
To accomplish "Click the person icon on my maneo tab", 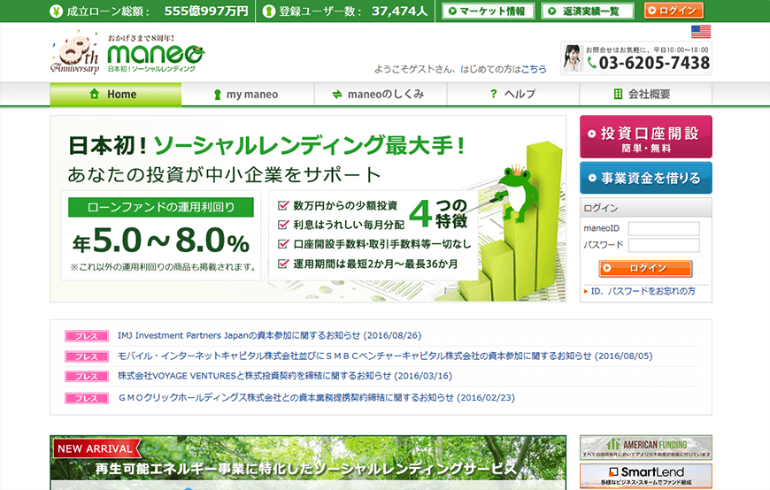I will click(x=217, y=95).
